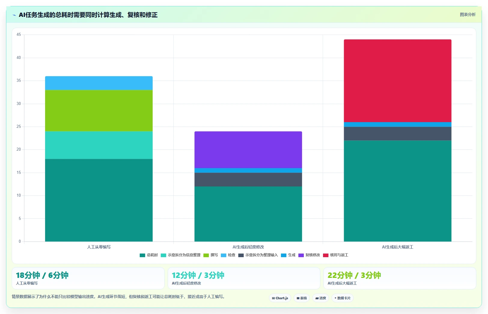Screen dimensions: 488x314
Task: Click the green 撰写 bar segment
Action: (99, 111)
